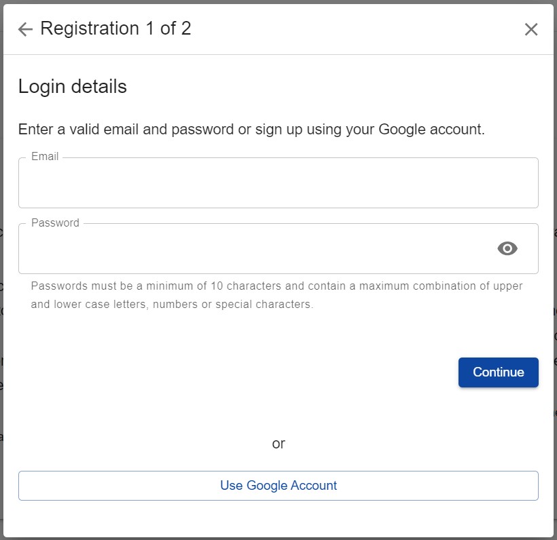Go back using the left arrow icon

(x=25, y=29)
